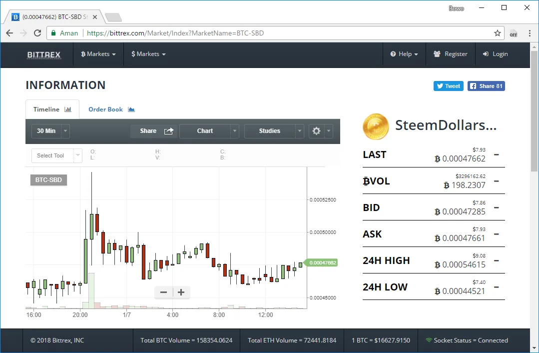Open the Chart type menu
Screen dimensions: 539x353
click(205, 131)
